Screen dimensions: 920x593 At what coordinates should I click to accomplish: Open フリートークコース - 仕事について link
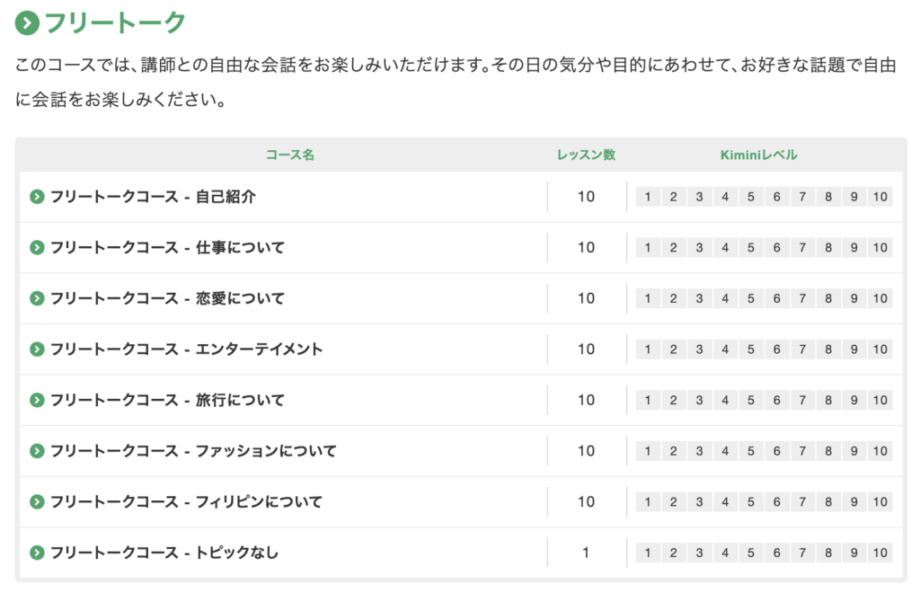coord(167,247)
